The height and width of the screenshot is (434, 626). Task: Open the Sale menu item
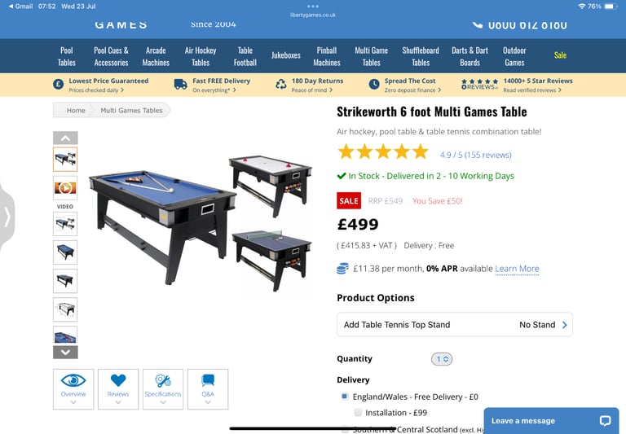(560, 55)
